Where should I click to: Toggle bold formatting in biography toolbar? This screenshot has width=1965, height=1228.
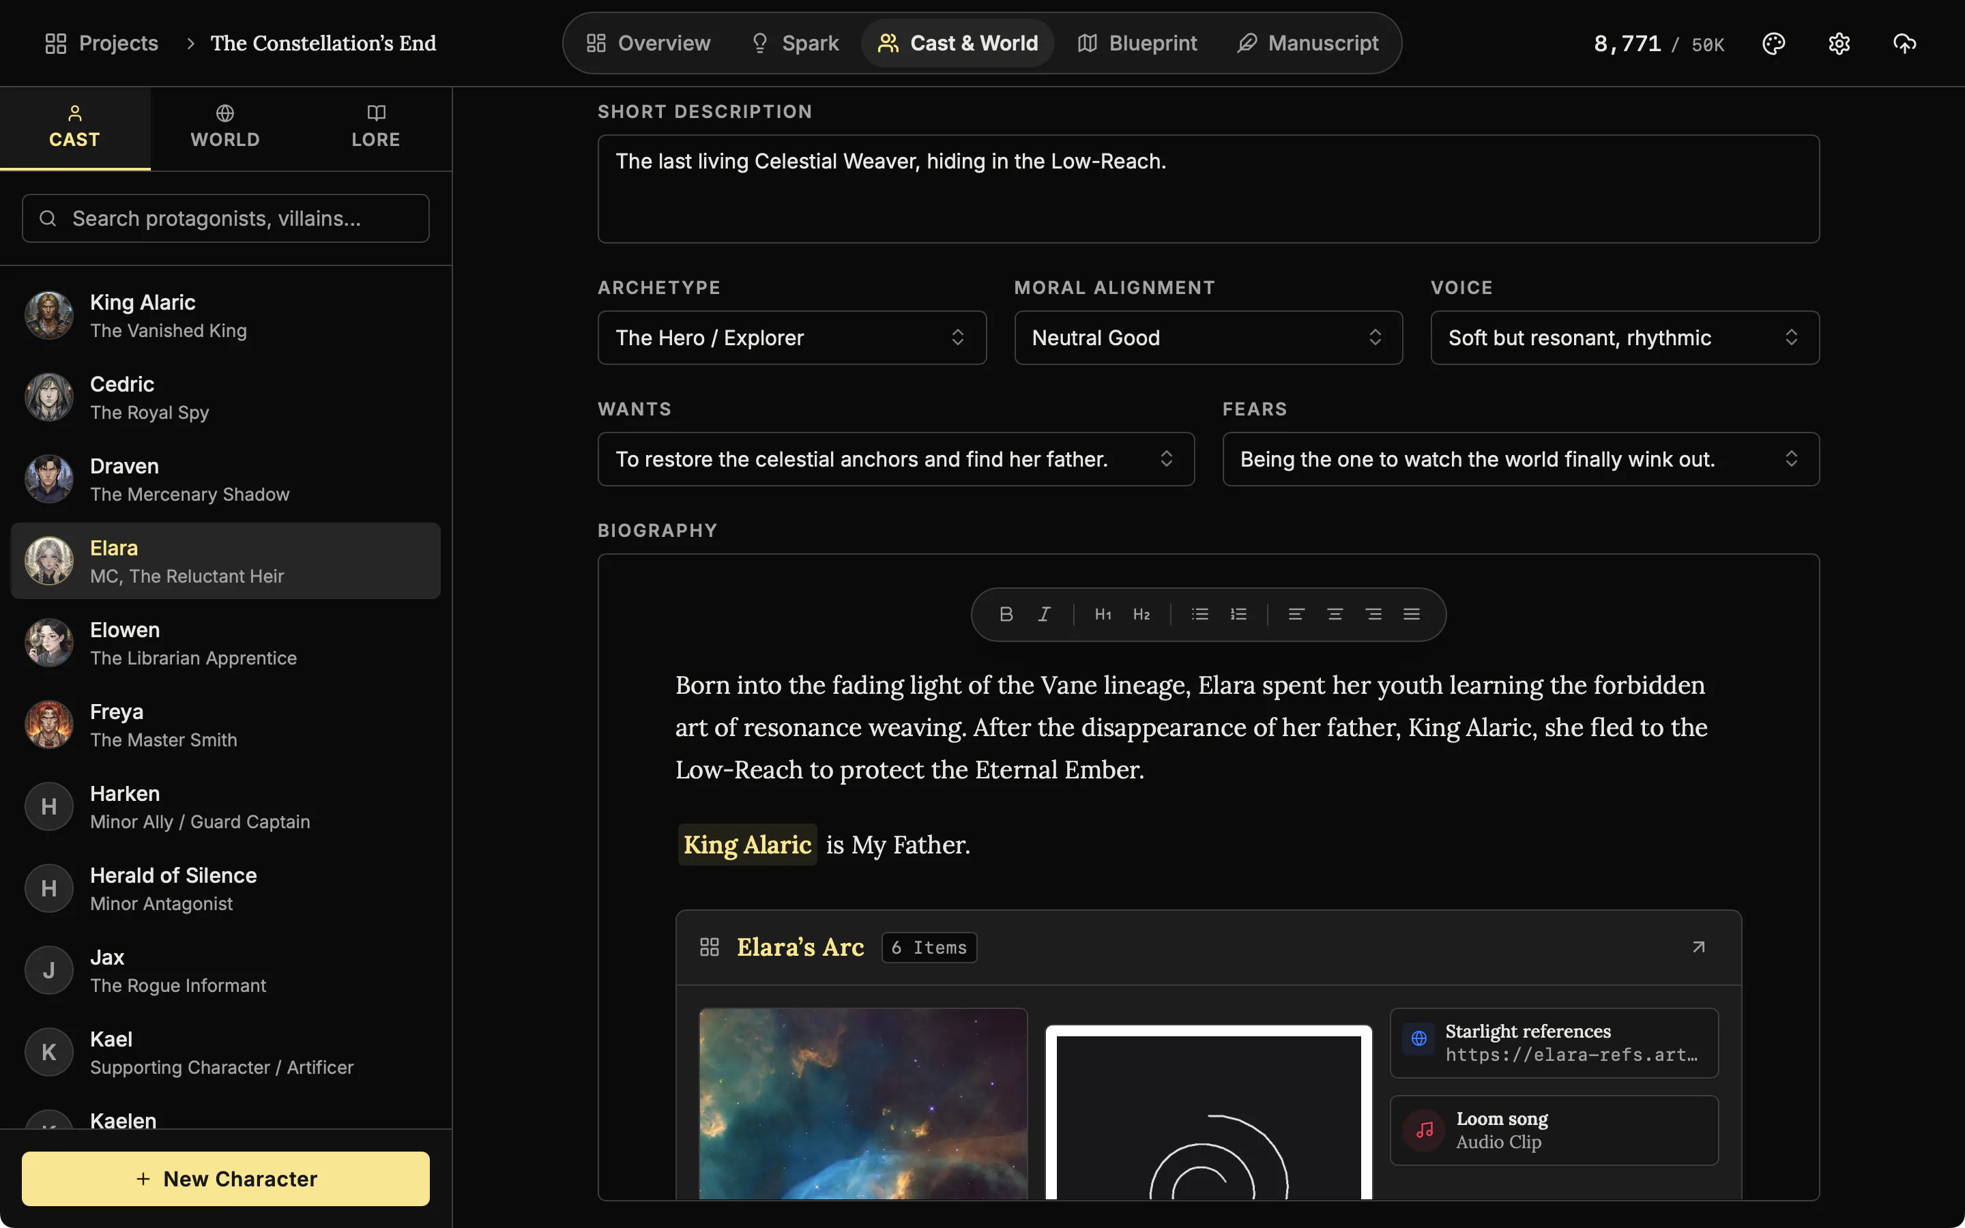1005,614
